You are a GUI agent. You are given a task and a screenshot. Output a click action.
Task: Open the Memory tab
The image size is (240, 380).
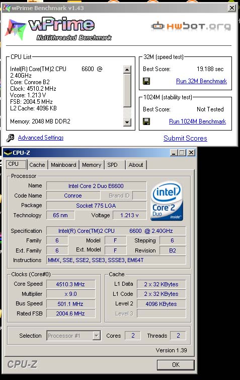[x=92, y=165]
